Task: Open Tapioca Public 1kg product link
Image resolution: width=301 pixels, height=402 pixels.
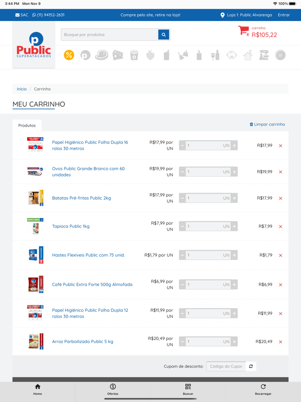Action: 71,226
